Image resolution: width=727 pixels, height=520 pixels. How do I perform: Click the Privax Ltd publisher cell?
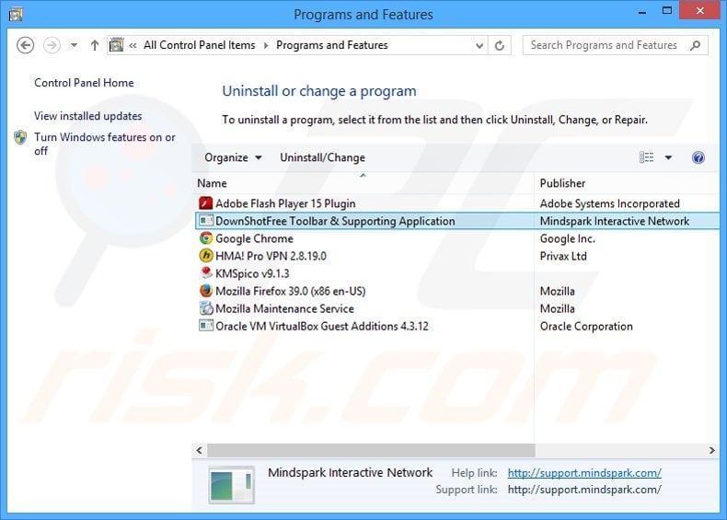coord(563,256)
